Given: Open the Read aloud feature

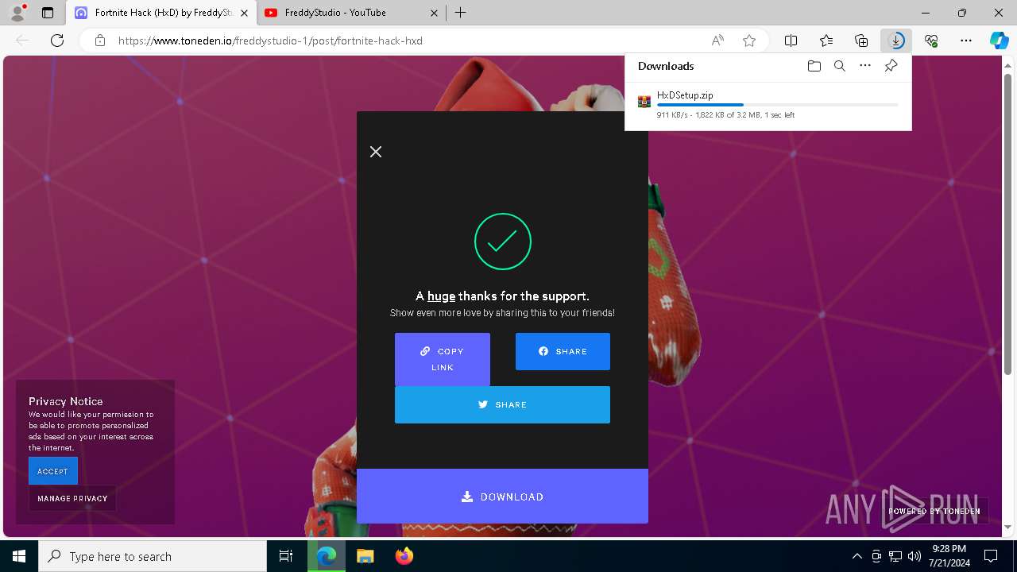Looking at the screenshot, I should (717, 41).
